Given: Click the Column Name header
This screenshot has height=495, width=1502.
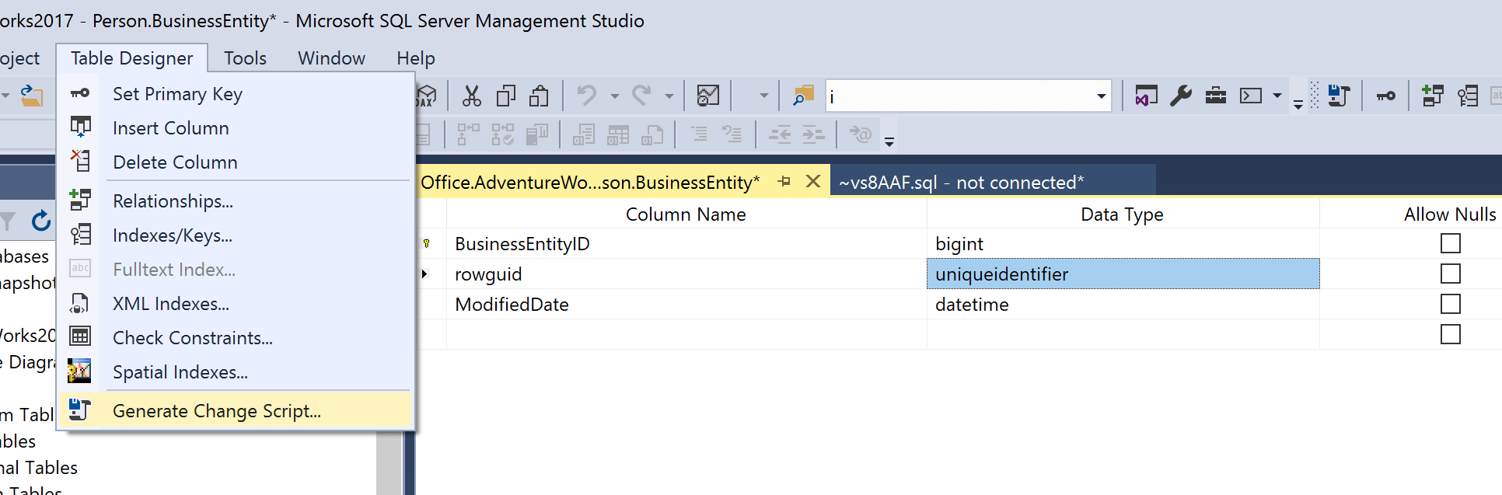Looking at the screenshot, I should click(686, 214).
